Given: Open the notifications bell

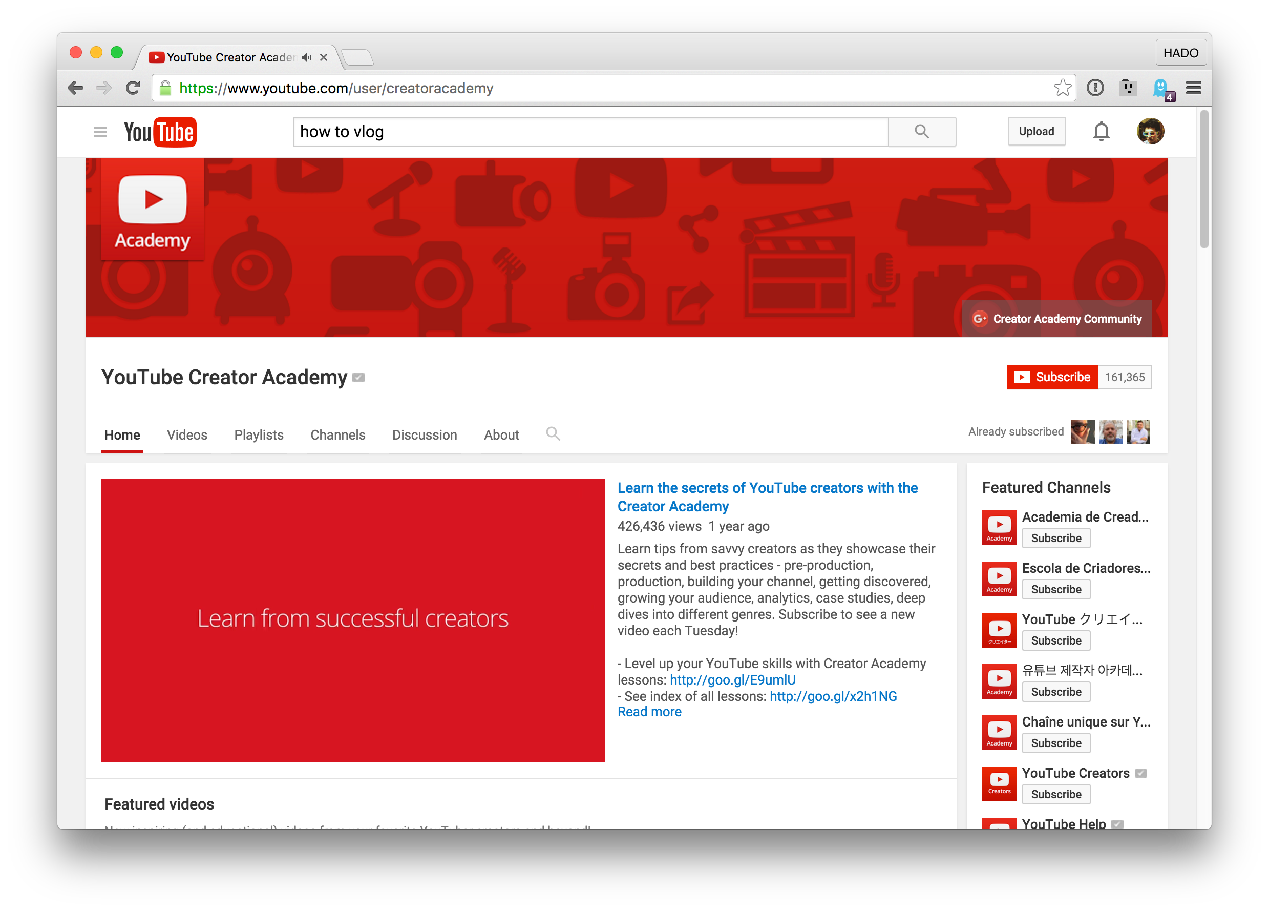Looking at the screenshot, I should click(x=1101, y=132).
